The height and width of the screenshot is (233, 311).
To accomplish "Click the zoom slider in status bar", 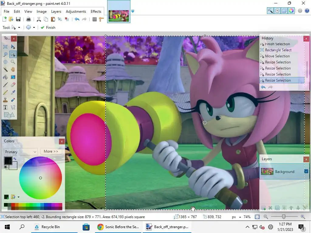I will pos(284,217).
